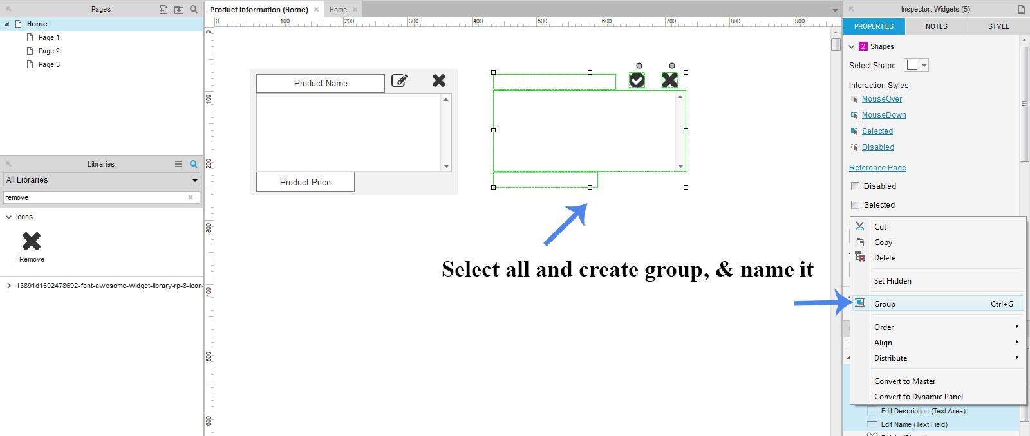Click the black X icon beside the edit pencil

(x=439, y=80)
